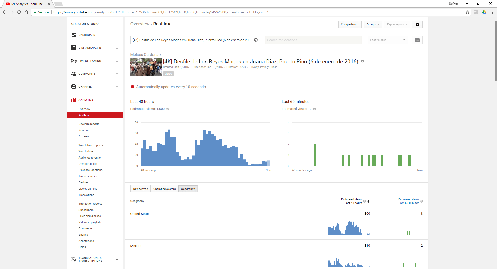Click help icon next to Estimated views 1,500
The width and height of the screenshot is (497, 269).
coord(168,109)
